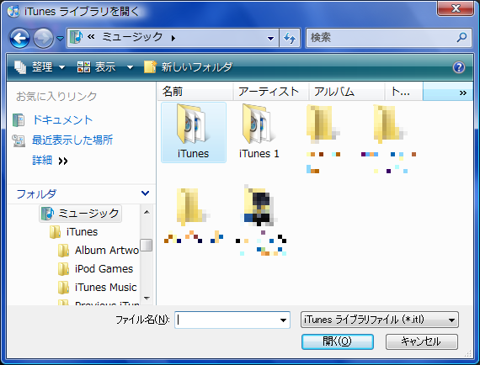480x365 pixels.
Task: Open the iTunes ライブラリファイル file type dropdown
Action: 380,320
